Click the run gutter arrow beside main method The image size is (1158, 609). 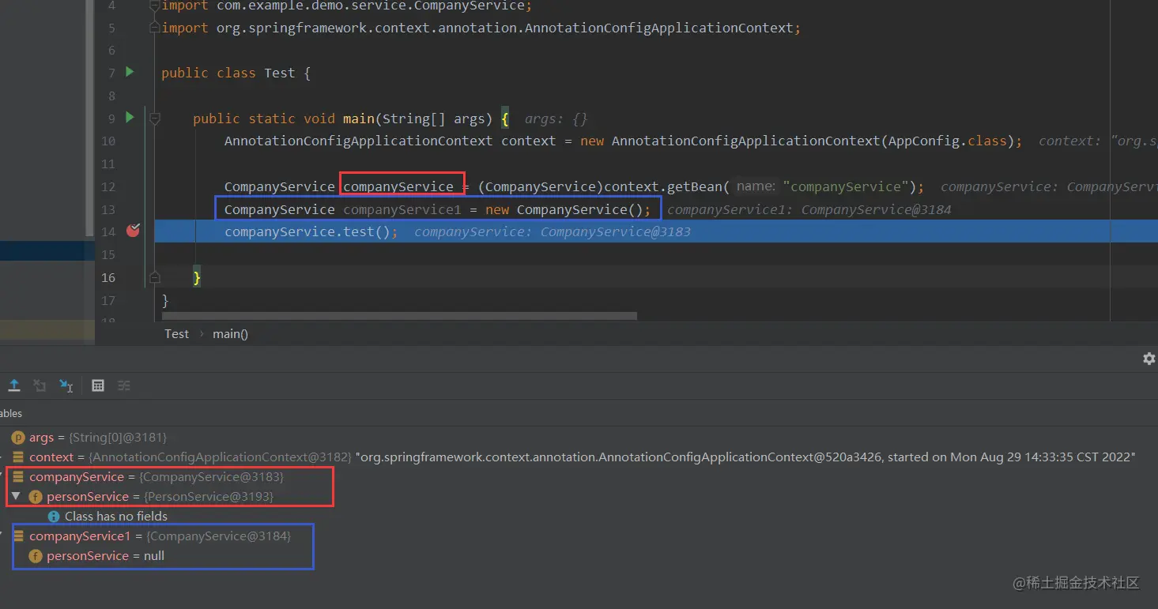coord(130,118)
